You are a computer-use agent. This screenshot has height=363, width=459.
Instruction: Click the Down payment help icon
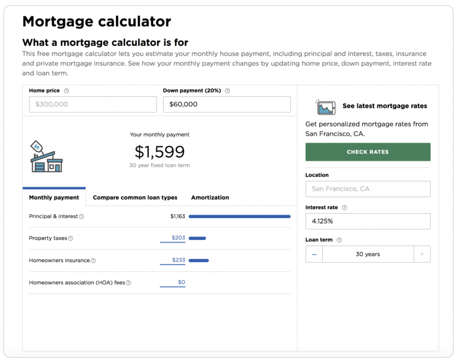pos(227,91)
